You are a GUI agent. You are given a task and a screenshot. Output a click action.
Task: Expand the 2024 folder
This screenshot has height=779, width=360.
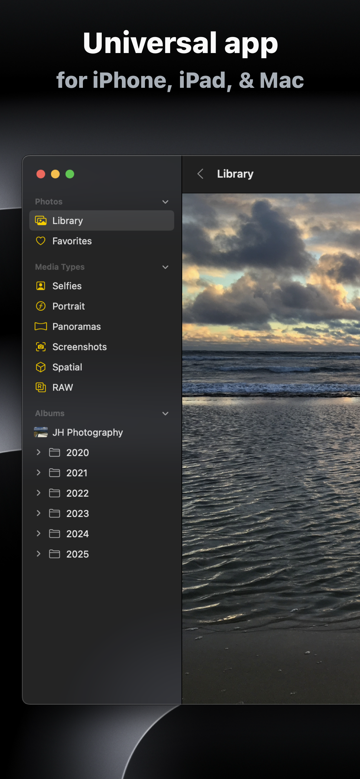coord(39,533)
